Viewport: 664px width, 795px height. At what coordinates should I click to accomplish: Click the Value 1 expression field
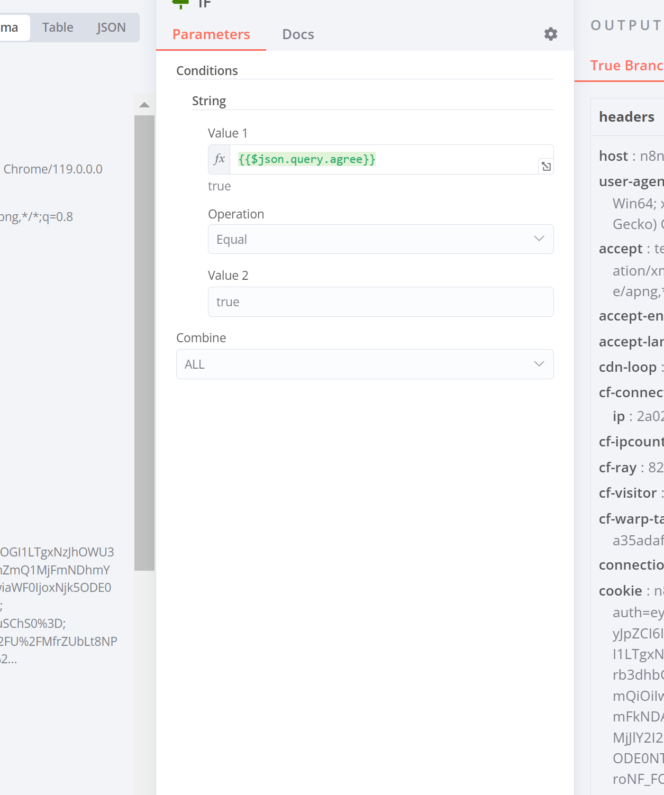point(384,159)
